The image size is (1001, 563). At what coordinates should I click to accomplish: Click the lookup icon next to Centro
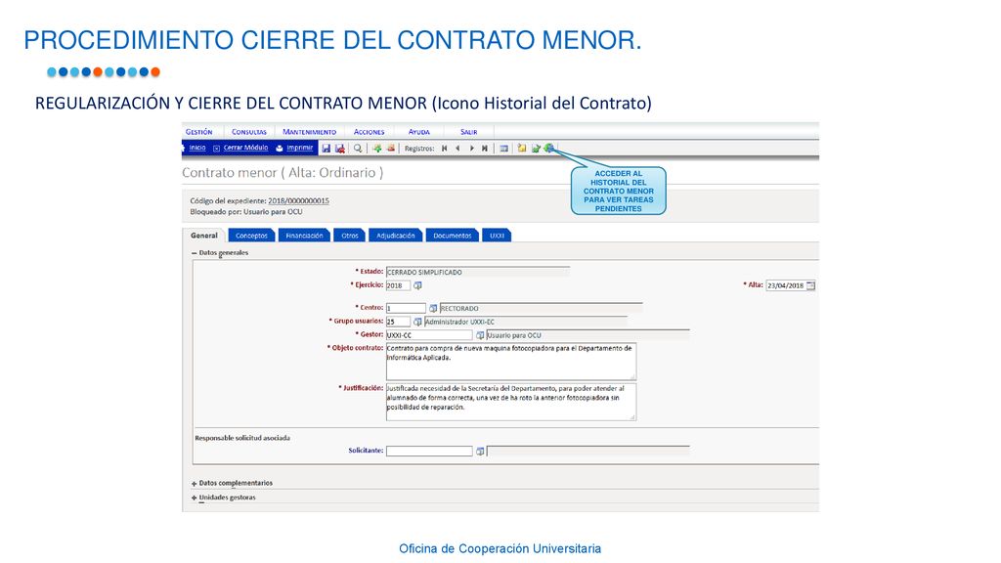coord(433,308)
